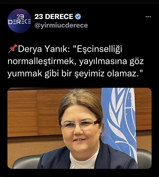Click the black chair back at right
The height and width of the screenshot is (177, 159).
[144, 158]
